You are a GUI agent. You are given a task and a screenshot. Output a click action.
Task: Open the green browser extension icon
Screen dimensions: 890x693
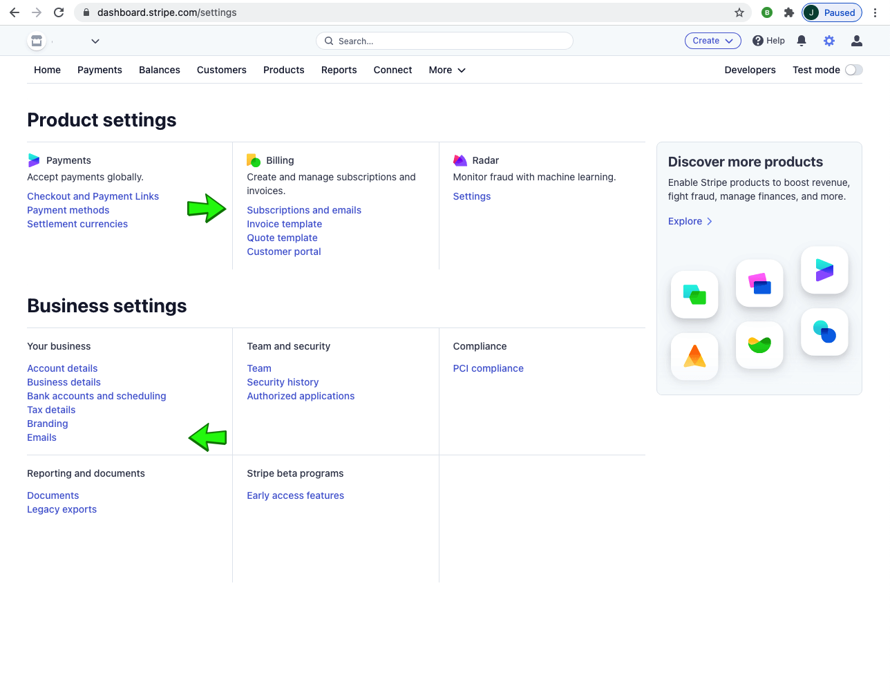pyautogui.click(x=767, y=12)
